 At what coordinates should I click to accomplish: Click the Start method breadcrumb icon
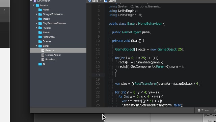coord(106,1)
